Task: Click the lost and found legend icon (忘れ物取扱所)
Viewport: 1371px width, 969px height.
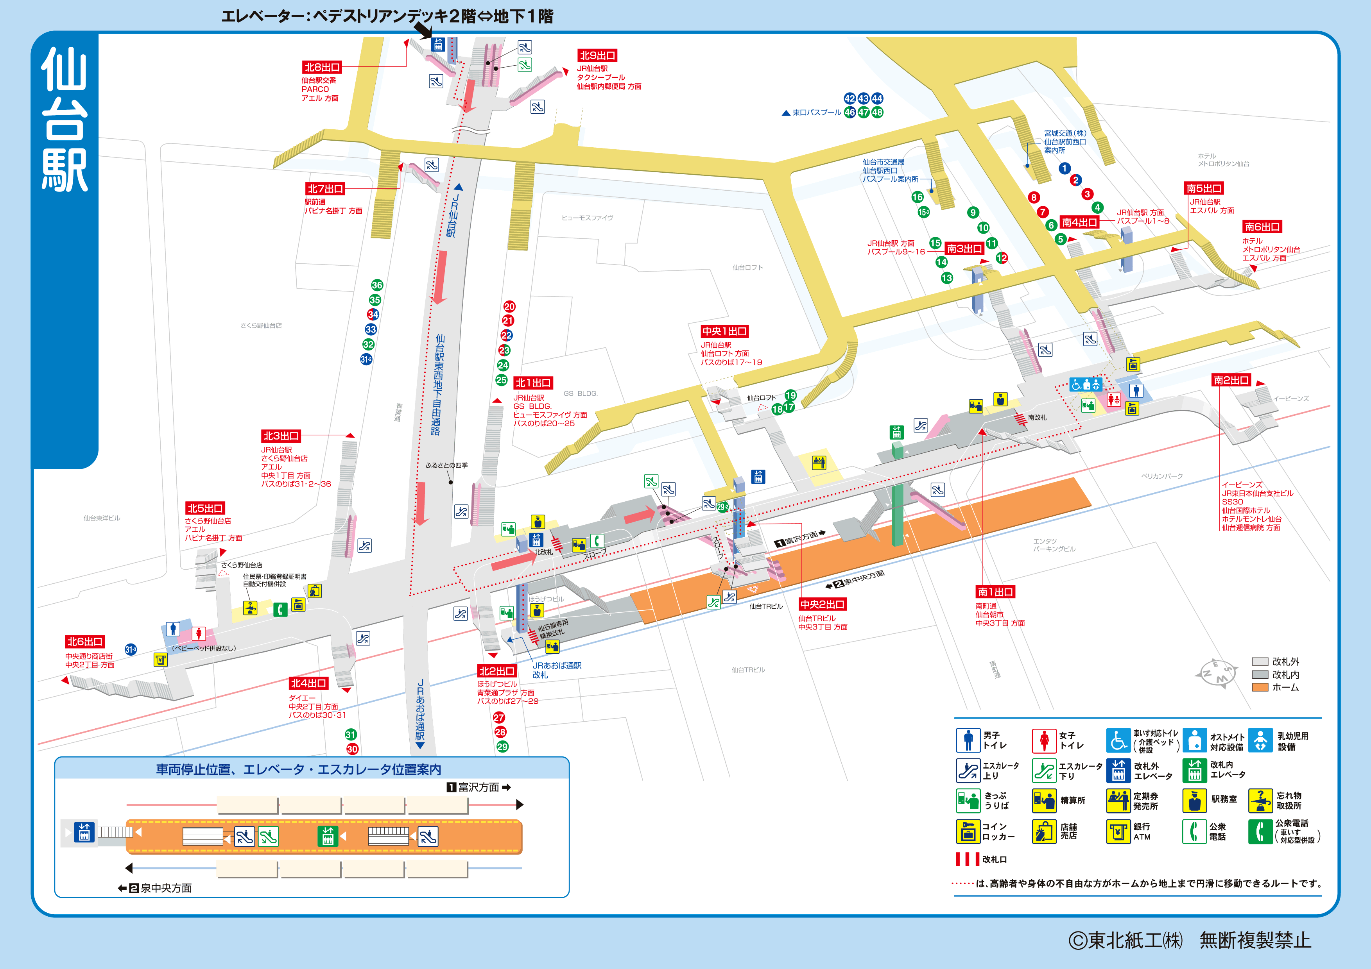Action: pos(1260,801)
